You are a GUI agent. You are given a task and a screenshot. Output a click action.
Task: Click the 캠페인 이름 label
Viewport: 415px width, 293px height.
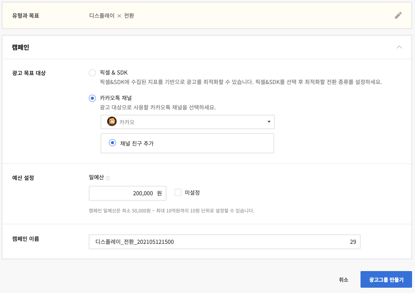click(x=26, y=239)
